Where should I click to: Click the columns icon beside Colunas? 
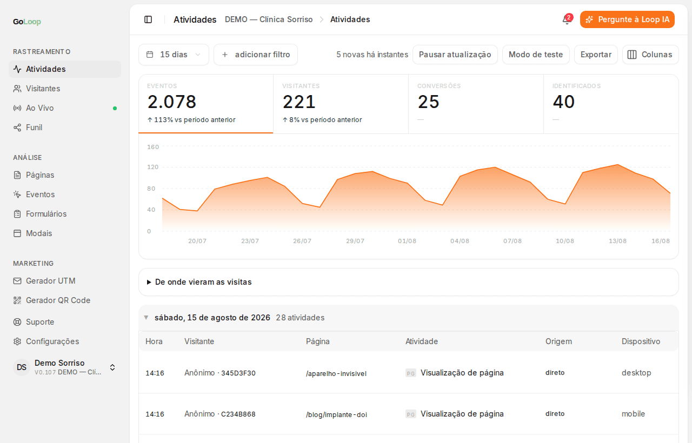632,55
